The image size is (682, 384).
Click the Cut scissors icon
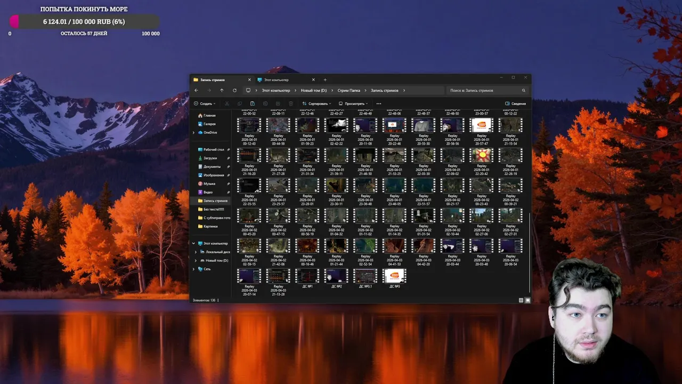(x=227, y=103)
